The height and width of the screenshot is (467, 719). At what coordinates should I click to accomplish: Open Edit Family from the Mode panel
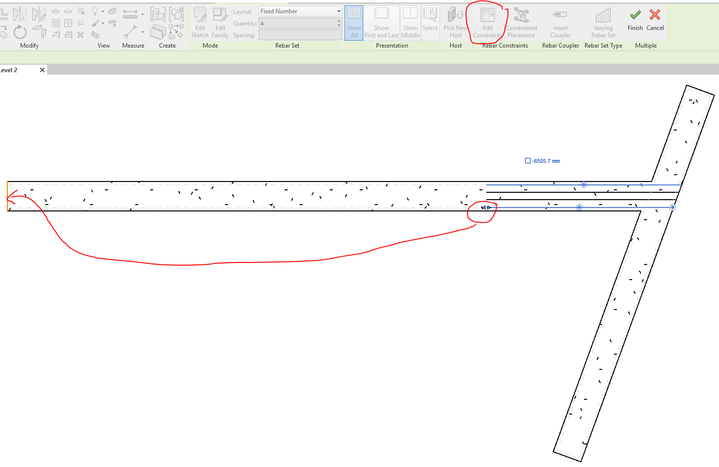(220, 23)
